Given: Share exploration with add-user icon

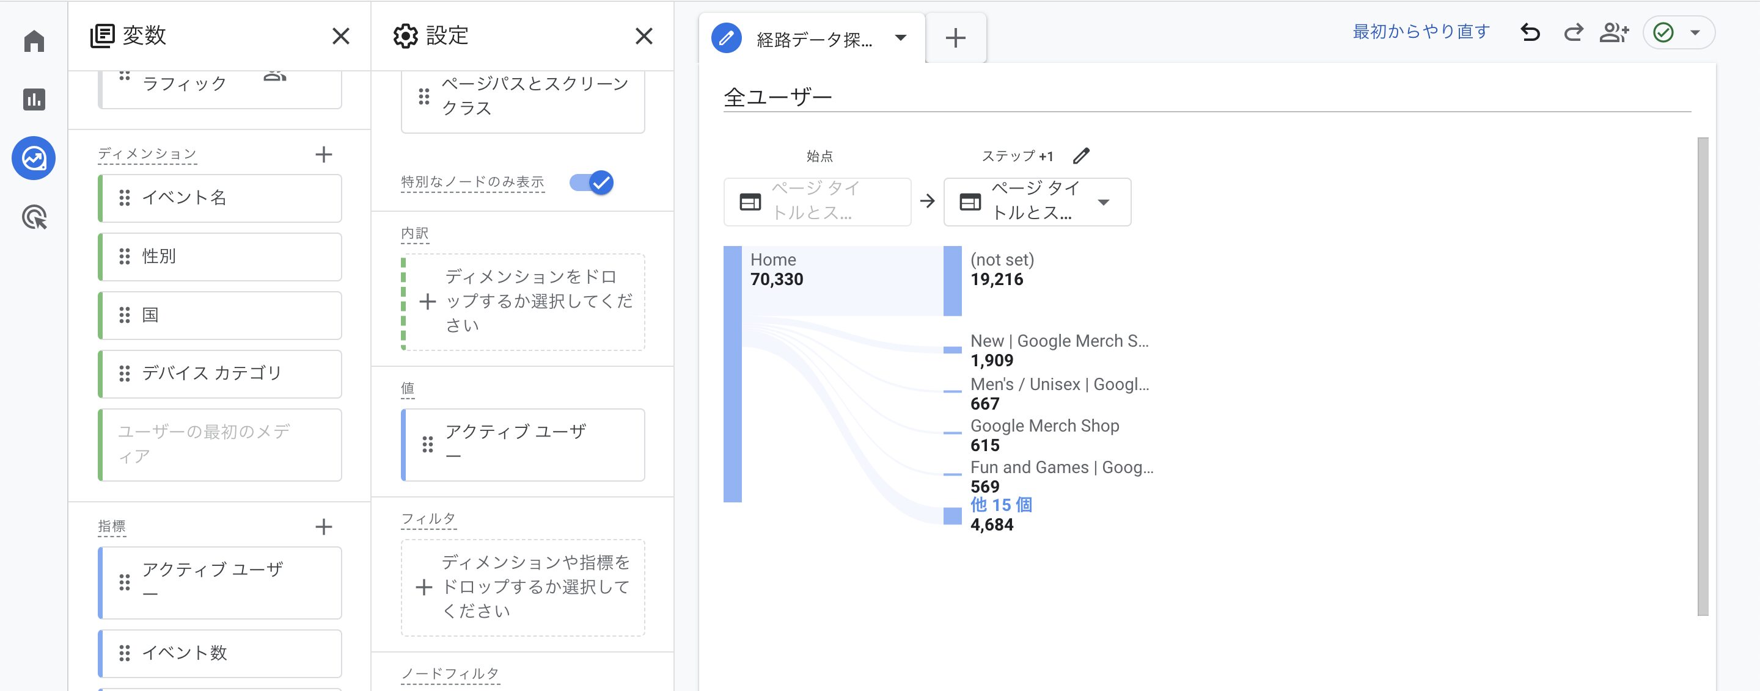Looking at the screenshot, I should pos(1615,32).
